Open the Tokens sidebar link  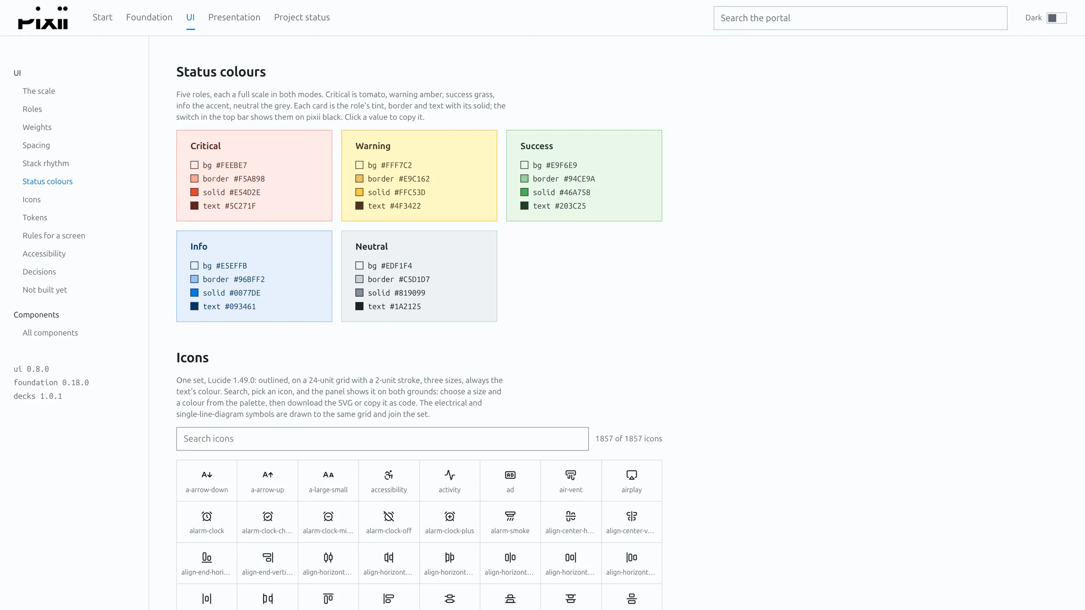(35, 217)
